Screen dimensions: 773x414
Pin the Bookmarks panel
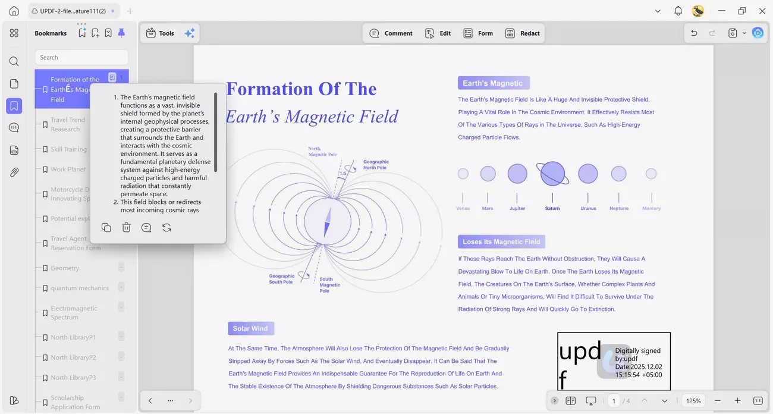tap(121, 33)
